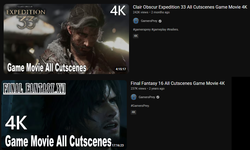
Task: Click '242K views • 2 months ago' metadata
Action: coord(151,12)
